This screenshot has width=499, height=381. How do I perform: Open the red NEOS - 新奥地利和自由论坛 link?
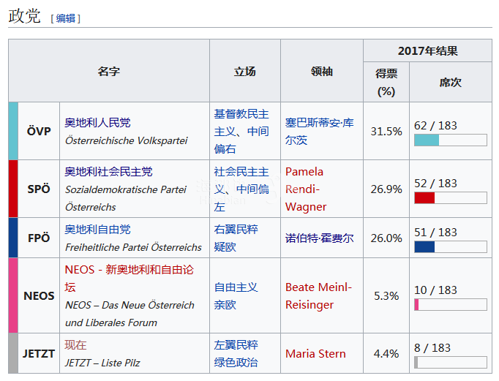tap(130, 279)
